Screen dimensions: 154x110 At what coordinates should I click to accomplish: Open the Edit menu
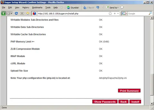pyautogui.click(x=10, y=8)
